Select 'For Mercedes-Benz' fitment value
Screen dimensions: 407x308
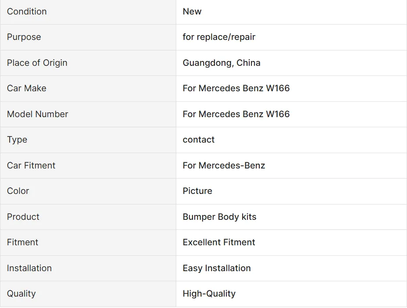pos(224,165)
